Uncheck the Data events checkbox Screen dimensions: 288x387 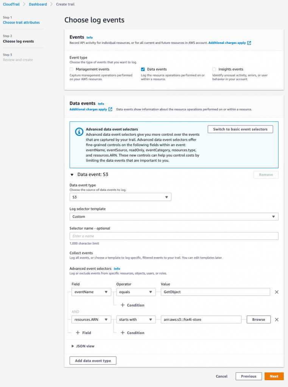point(142,69)
